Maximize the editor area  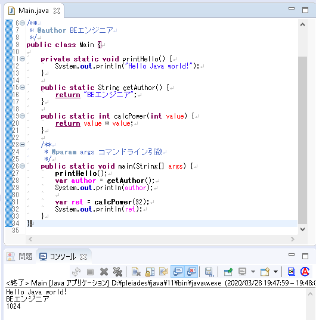[305, 10]
